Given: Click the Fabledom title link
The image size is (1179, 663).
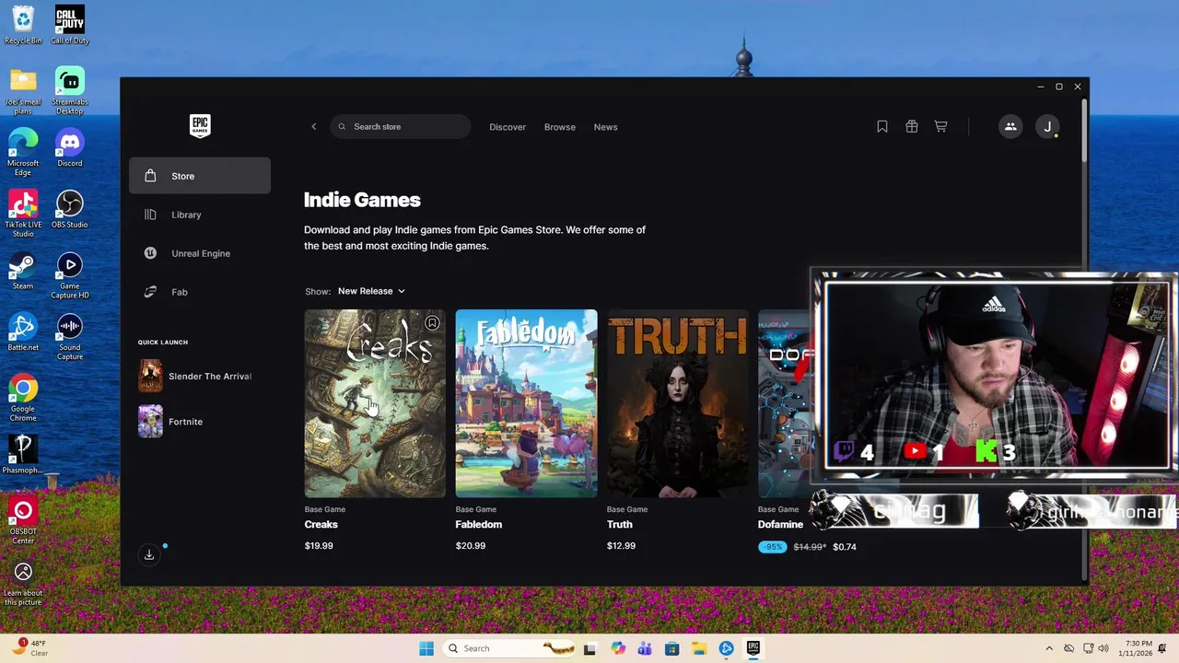Looking at the screenshot, I should click(x=479, y=525).
